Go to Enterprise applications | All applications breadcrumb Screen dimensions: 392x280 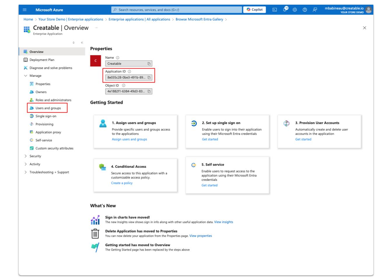click(x=139, y=19)
